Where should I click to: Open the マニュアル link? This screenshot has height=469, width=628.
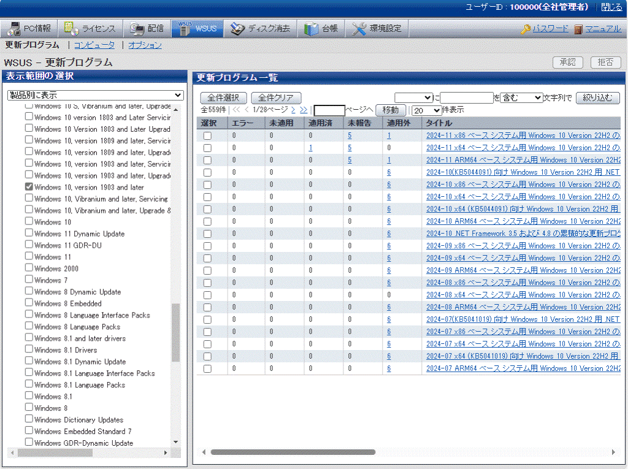tap(603, 29)
